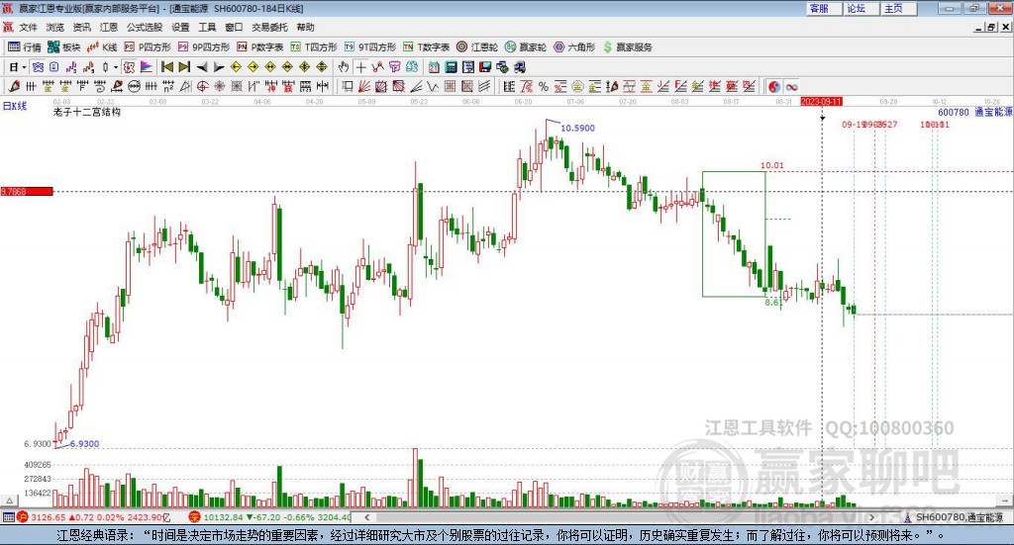The width and height of the screenshot is (1014, 545).
Task: Open the 六角形 hexagon tool
Action: pos(574,47)
